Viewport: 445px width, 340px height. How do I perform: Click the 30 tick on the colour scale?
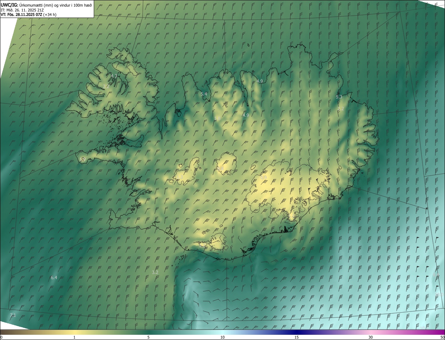[371, 337]
